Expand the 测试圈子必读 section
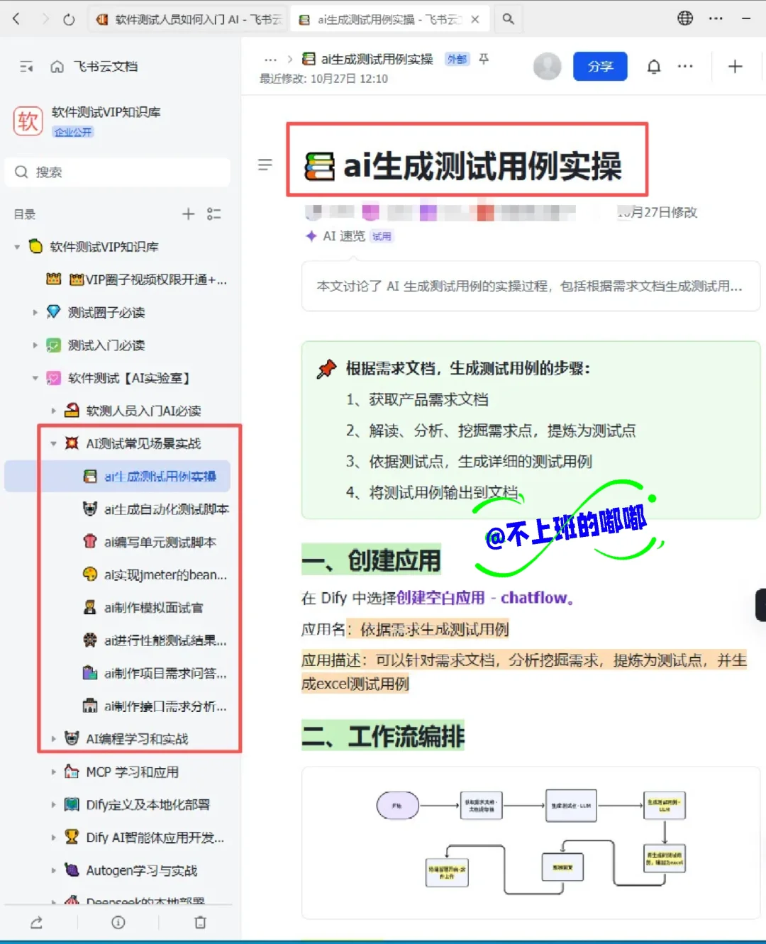766x944 pixels. pyautogui.click(x=35, y=312)
